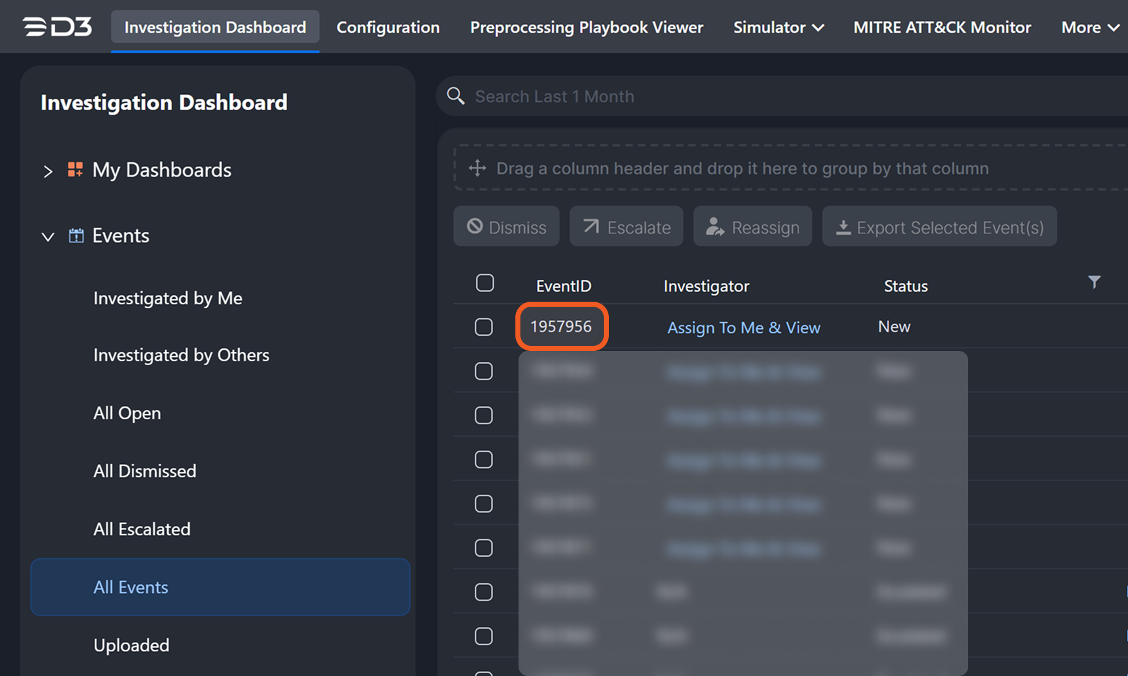
Task: Click the Escalate button
Action: tap(627, 227)
